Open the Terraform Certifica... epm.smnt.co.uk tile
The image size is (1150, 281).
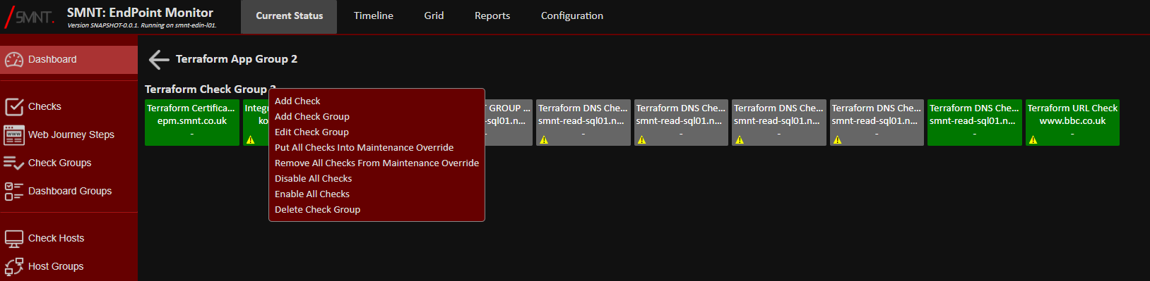coord(192,123)
